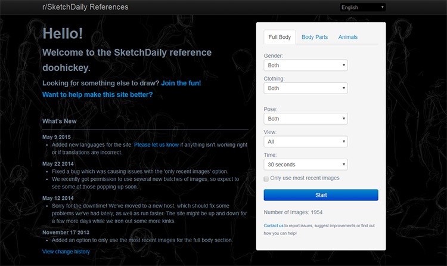Switch to the Full Body tab
Viewport: 447px width, 266px height.
pos(280,37)
